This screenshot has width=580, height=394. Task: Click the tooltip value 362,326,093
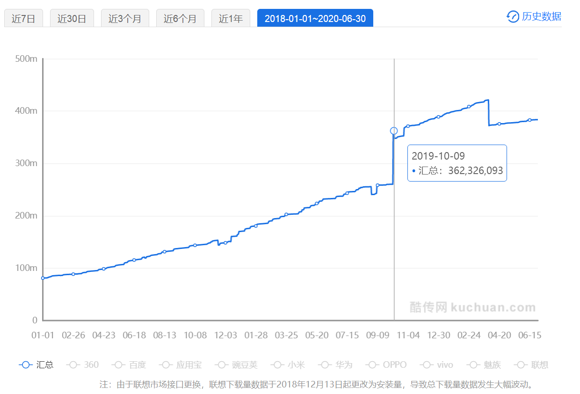475,170
